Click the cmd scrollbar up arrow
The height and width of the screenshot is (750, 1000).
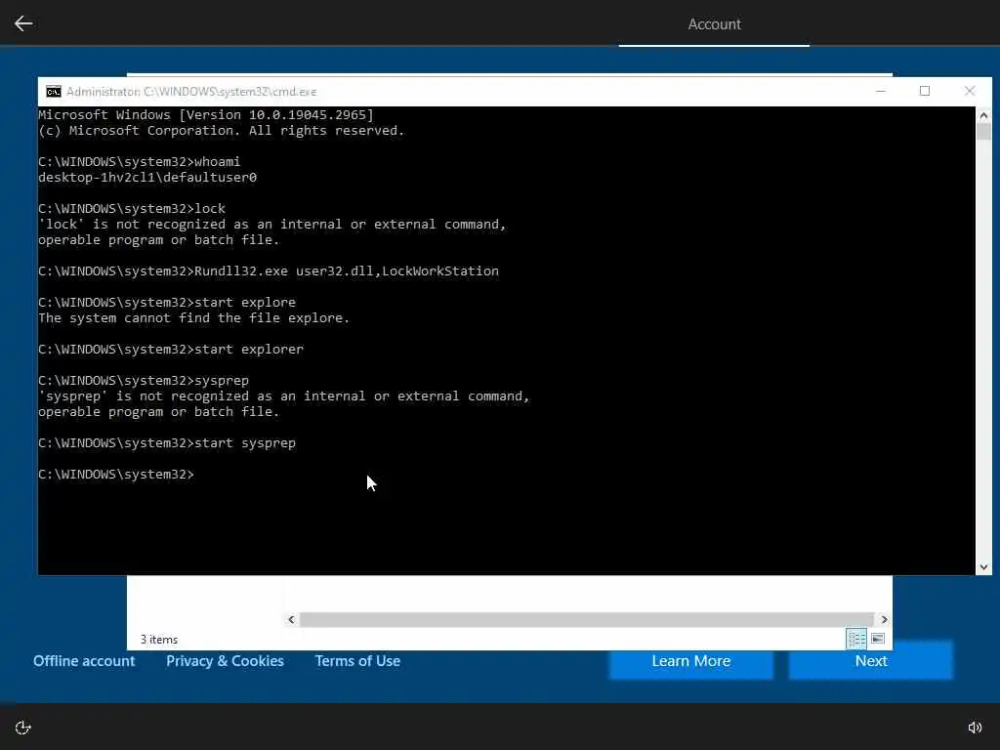click(x=983, y=115)
